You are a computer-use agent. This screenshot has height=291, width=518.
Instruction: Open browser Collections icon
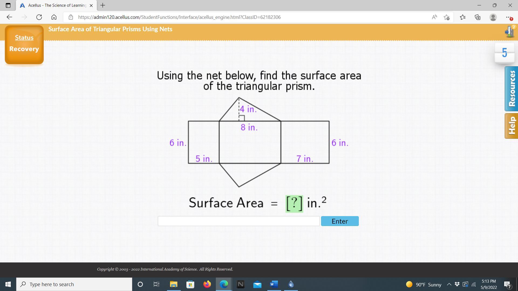[478, 17]
